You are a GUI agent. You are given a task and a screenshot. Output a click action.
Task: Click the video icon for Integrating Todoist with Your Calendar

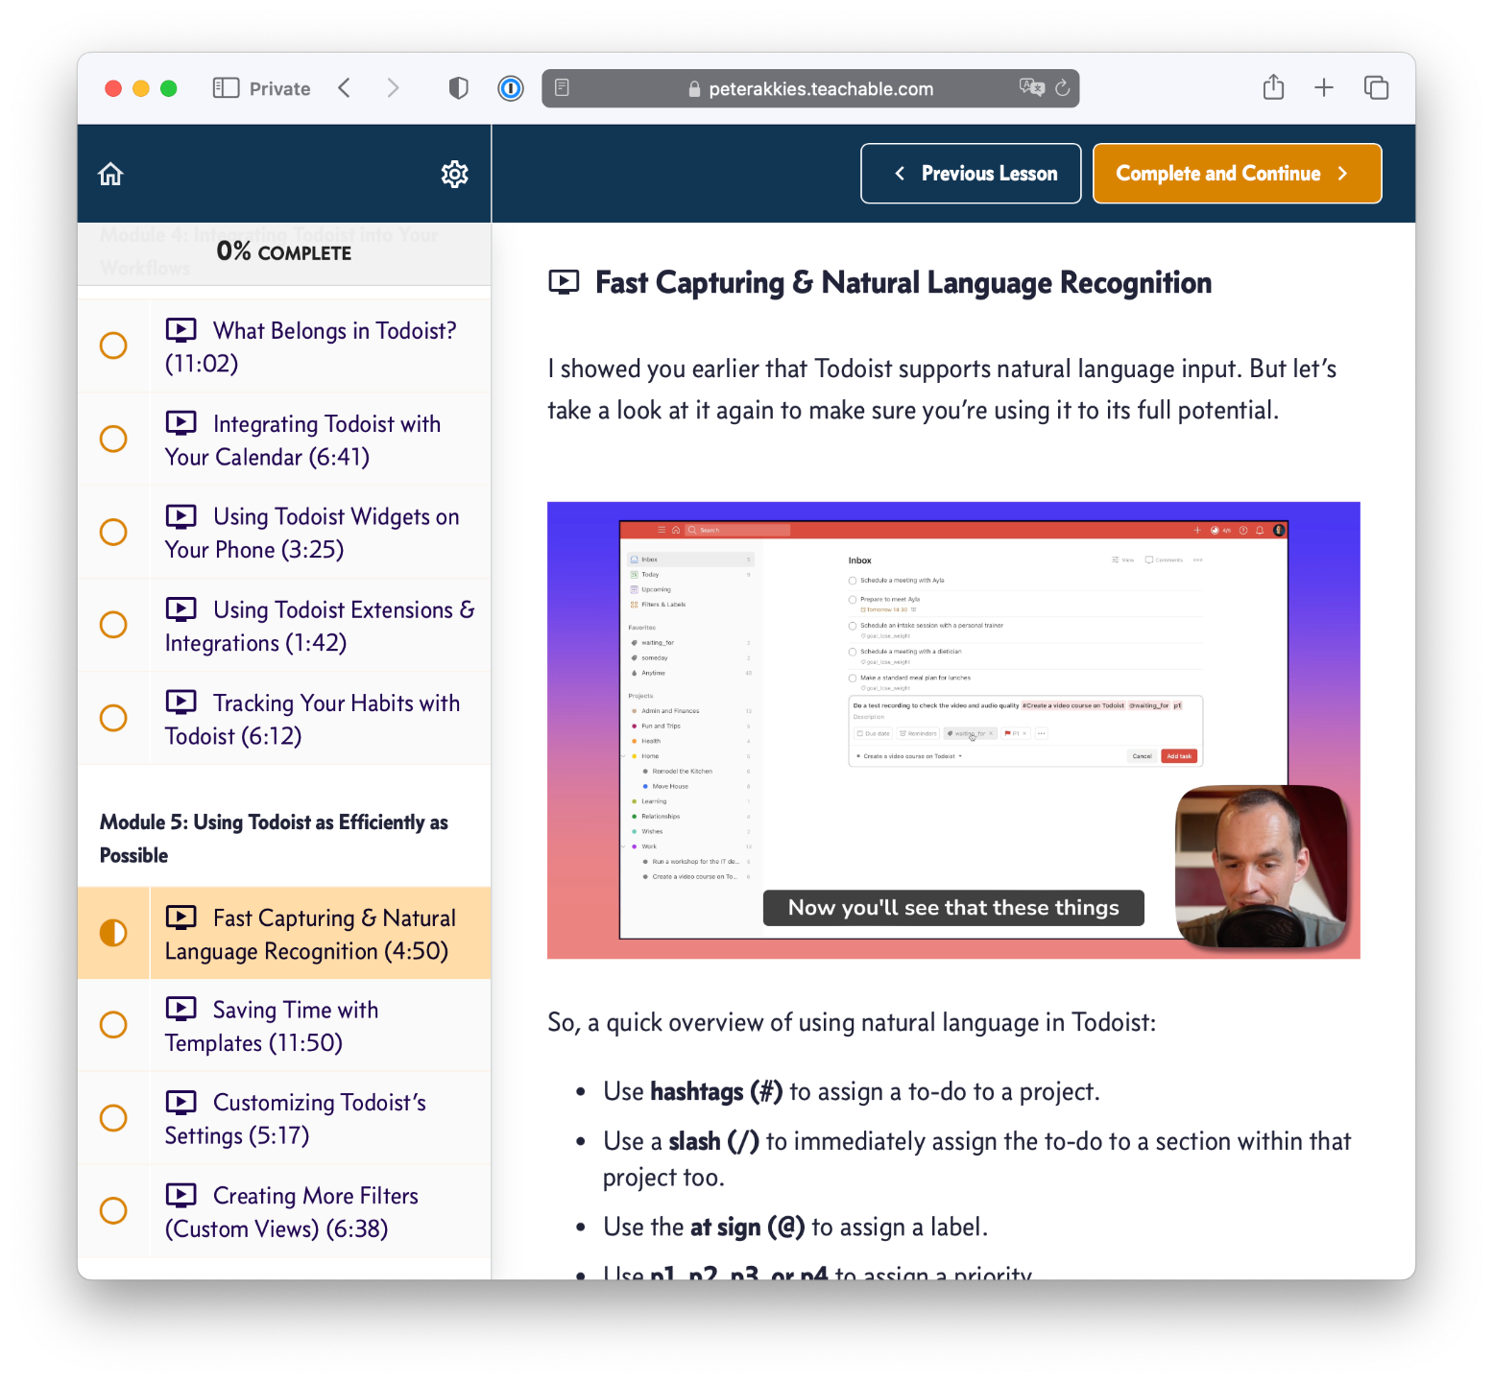181,423
